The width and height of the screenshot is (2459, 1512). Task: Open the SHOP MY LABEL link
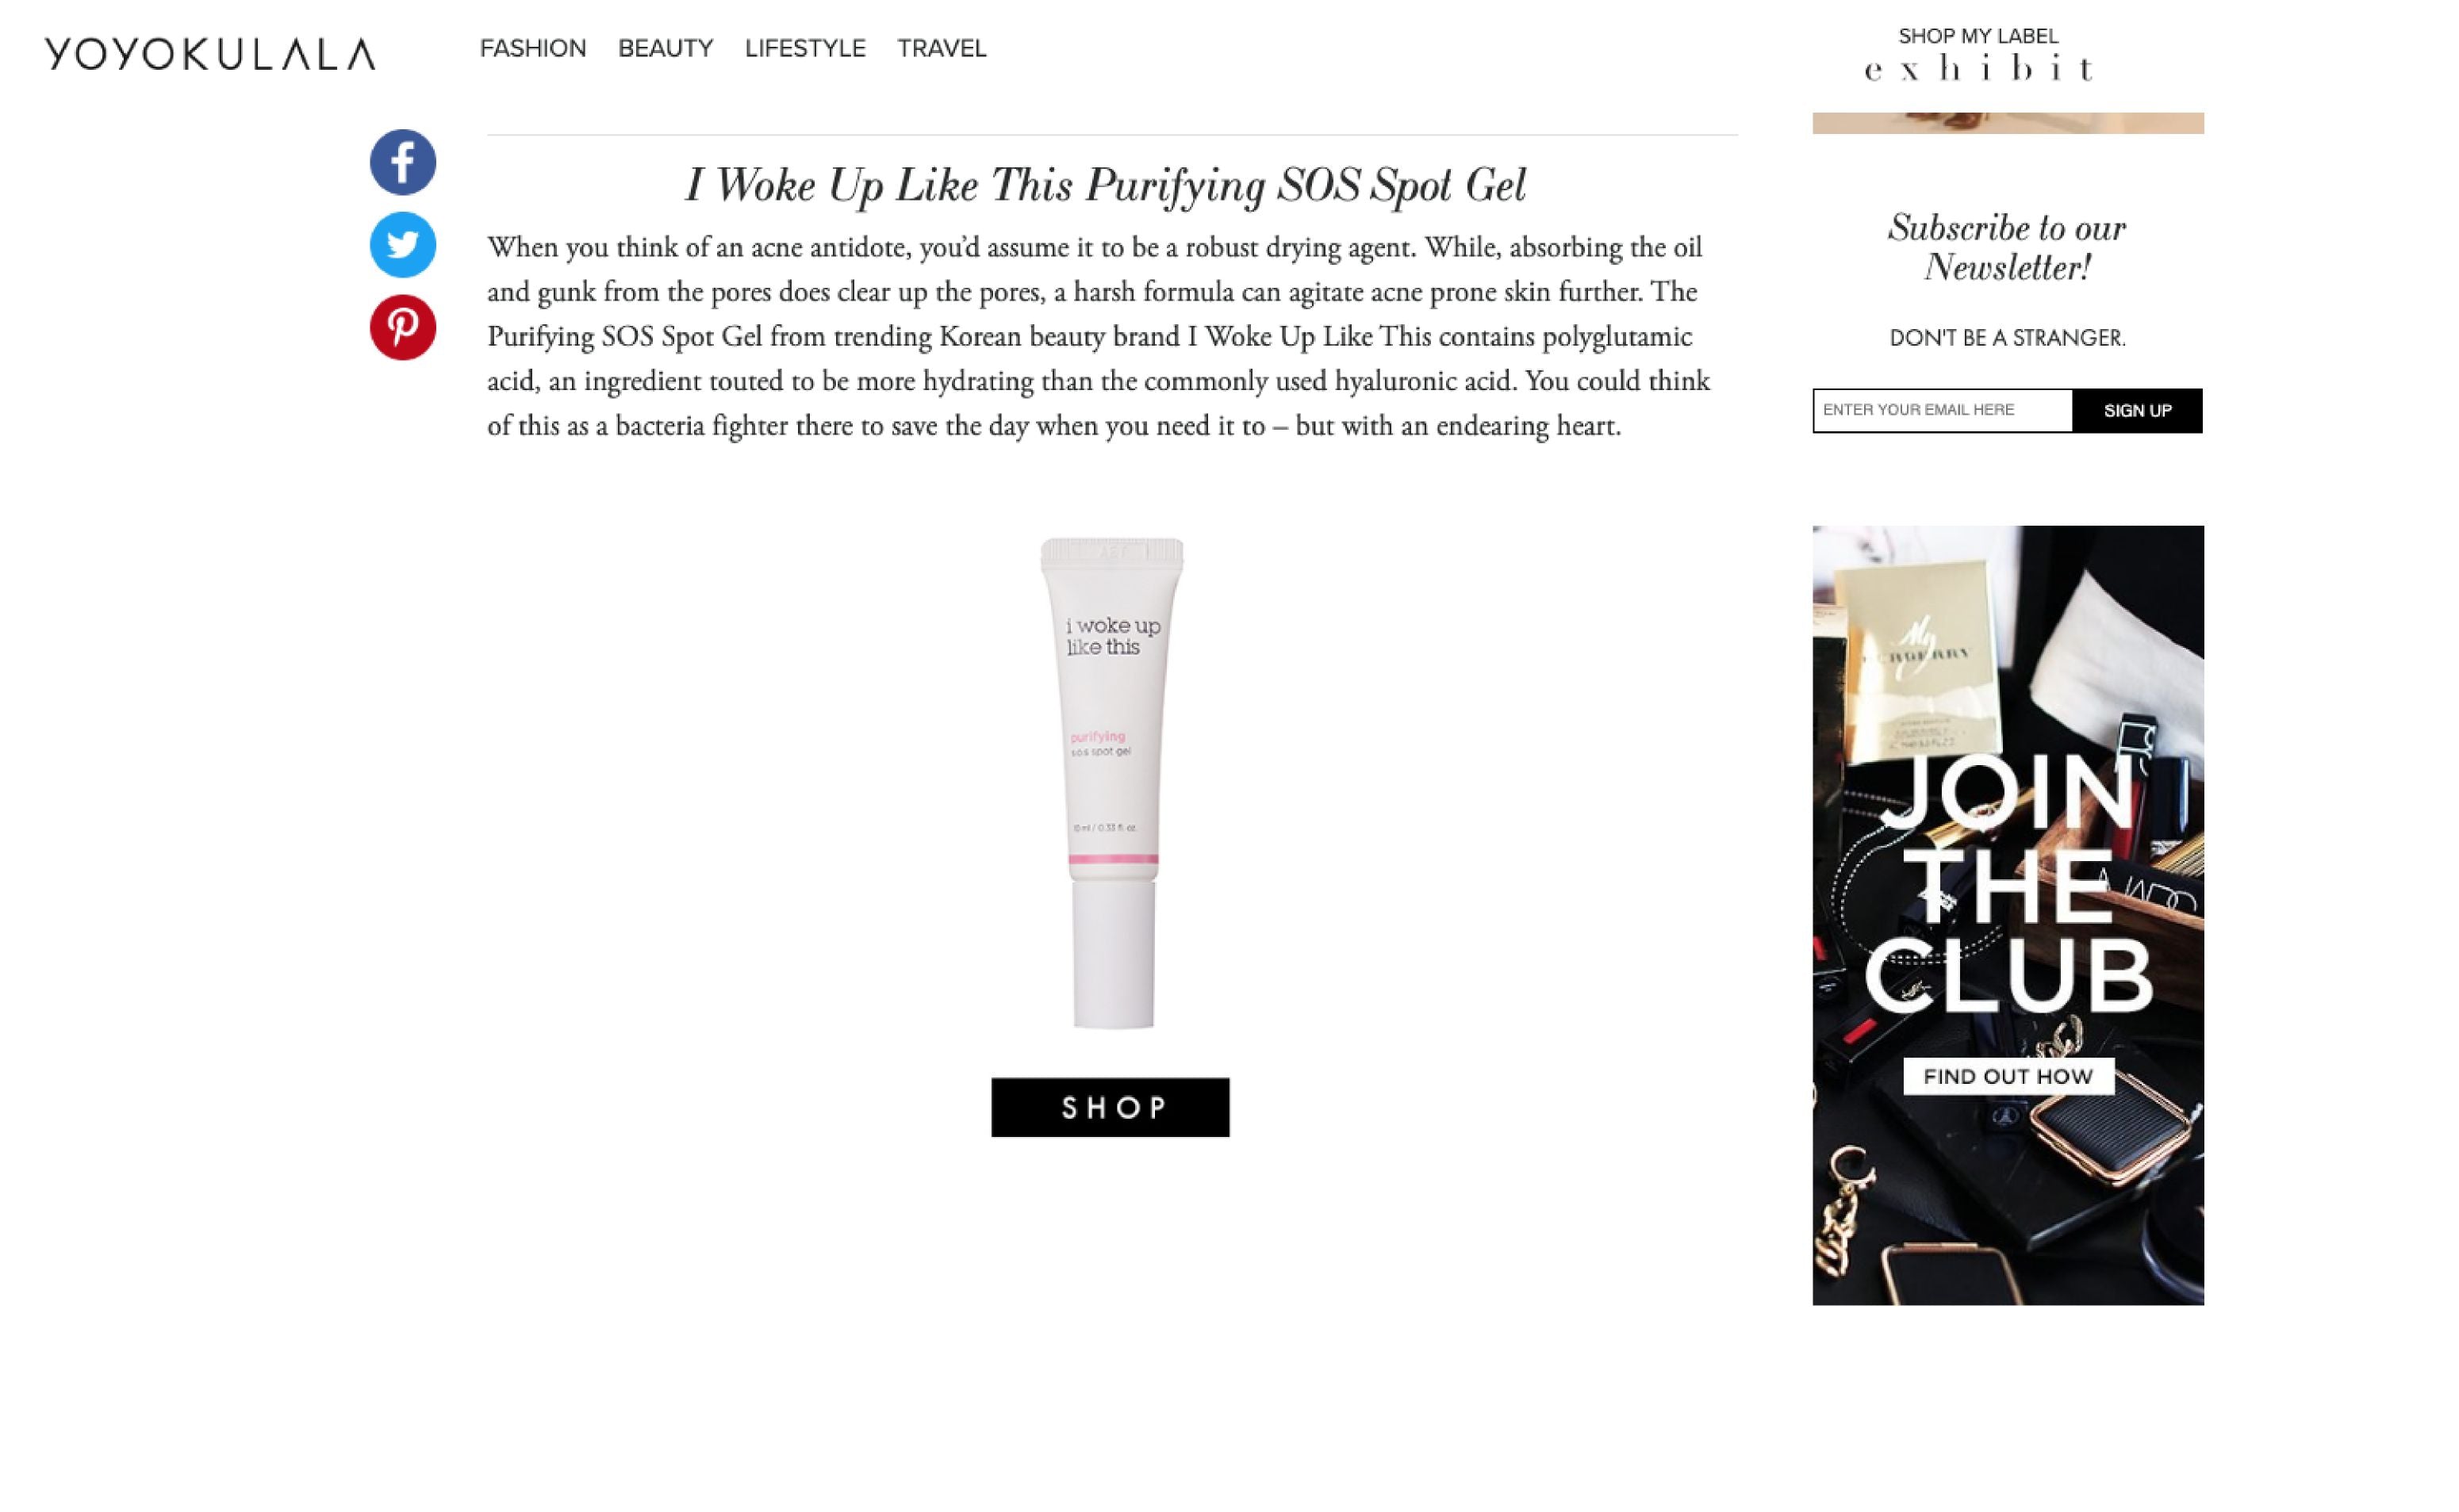[x=1979, y=36]
